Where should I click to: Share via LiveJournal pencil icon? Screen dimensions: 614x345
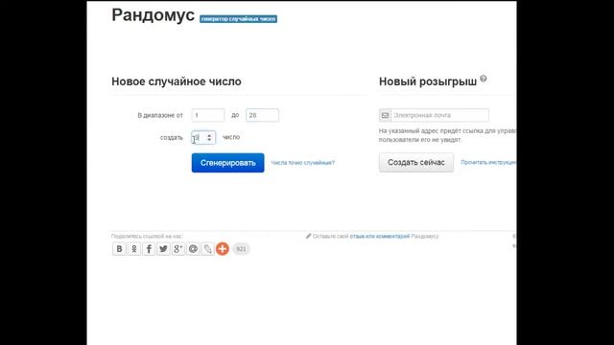point(207,249)
